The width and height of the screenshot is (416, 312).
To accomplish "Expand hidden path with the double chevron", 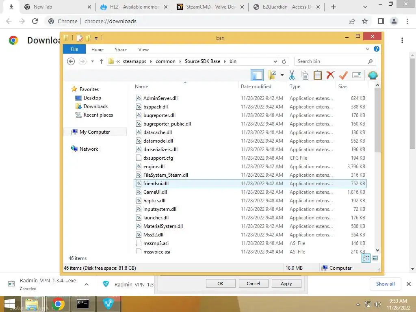I will coord(118,61).
